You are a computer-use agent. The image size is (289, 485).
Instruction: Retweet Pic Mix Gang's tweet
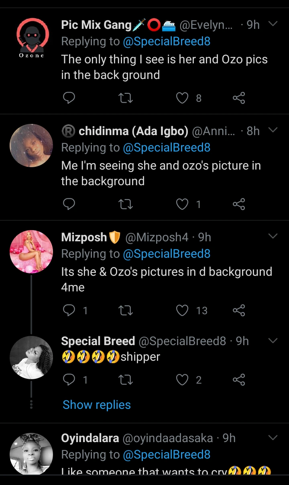tap(126, 98)
